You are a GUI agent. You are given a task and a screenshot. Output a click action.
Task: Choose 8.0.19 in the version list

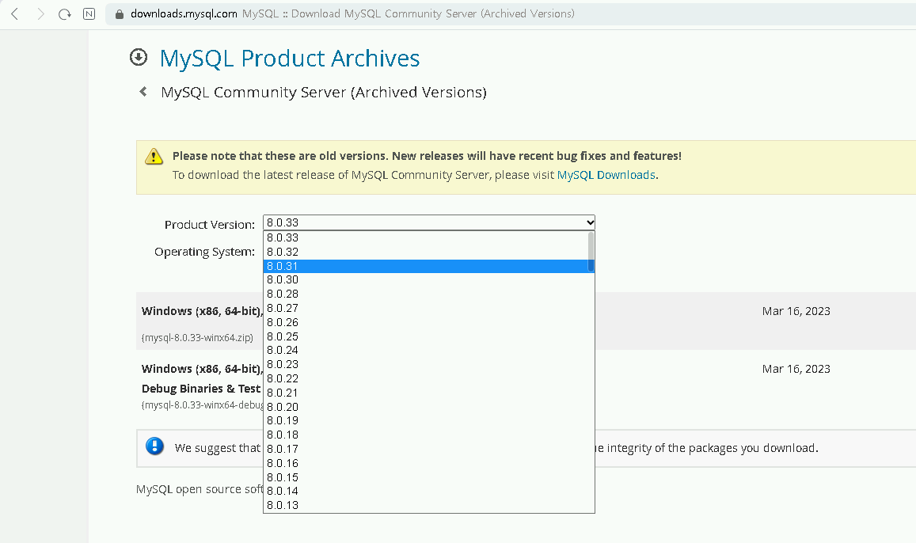[x=425, y=420]
